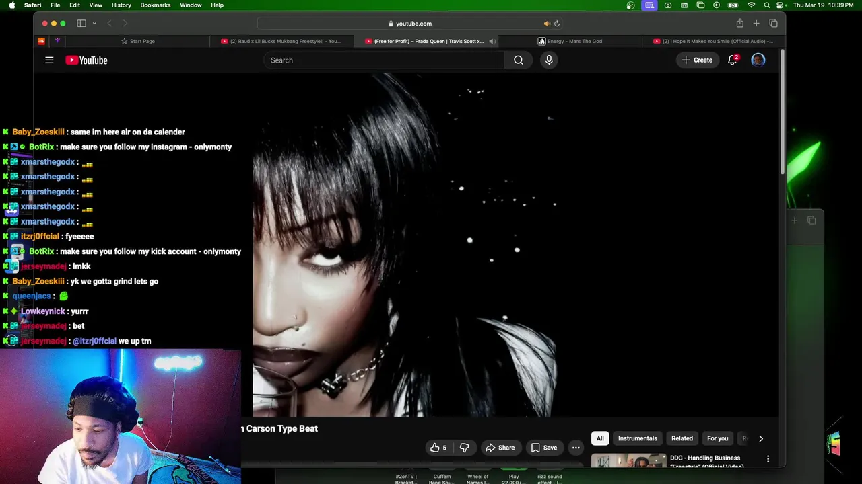Save the video to a playlist

point(543,448)
